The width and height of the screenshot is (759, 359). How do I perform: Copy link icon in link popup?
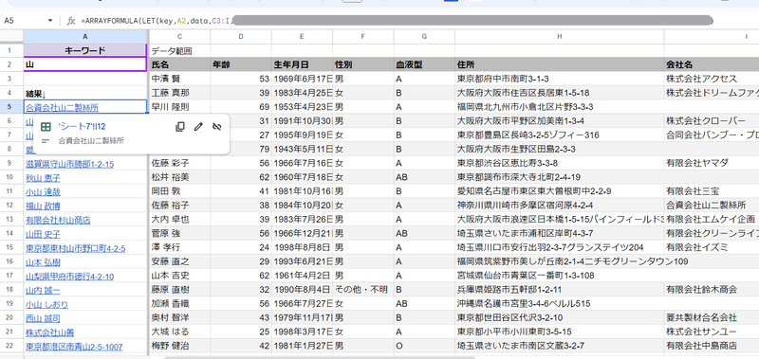pyautogui.click(x=179, y=127)
